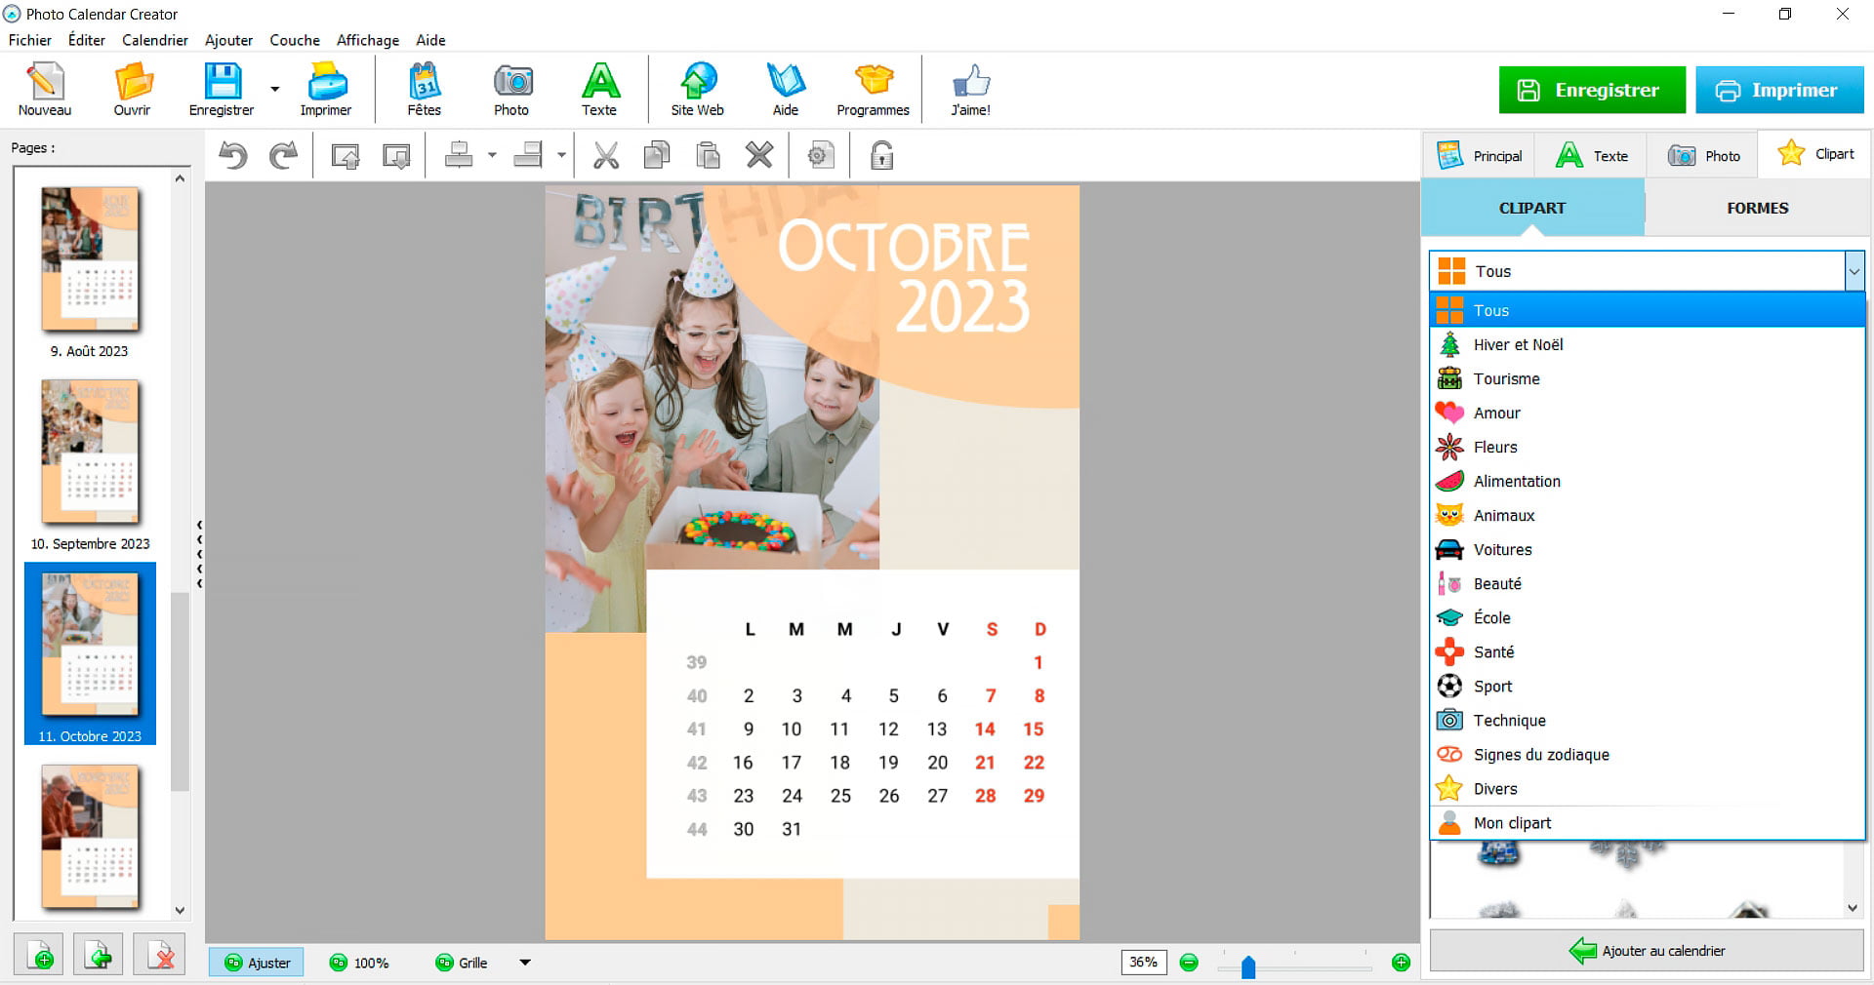The image size is (1874, 985).
Task: Lock the element using the padlock icon
Action: (x=880, y=155)
